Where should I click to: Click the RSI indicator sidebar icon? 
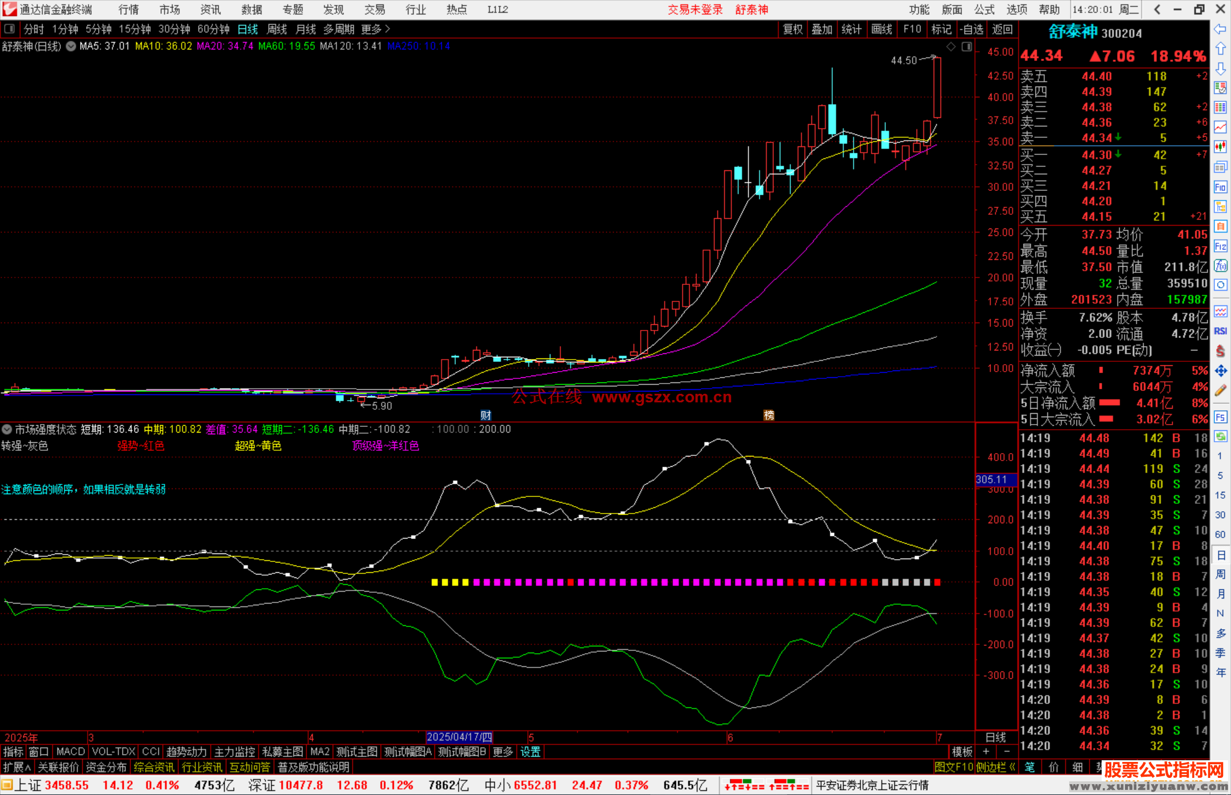tap(1220, 331)
